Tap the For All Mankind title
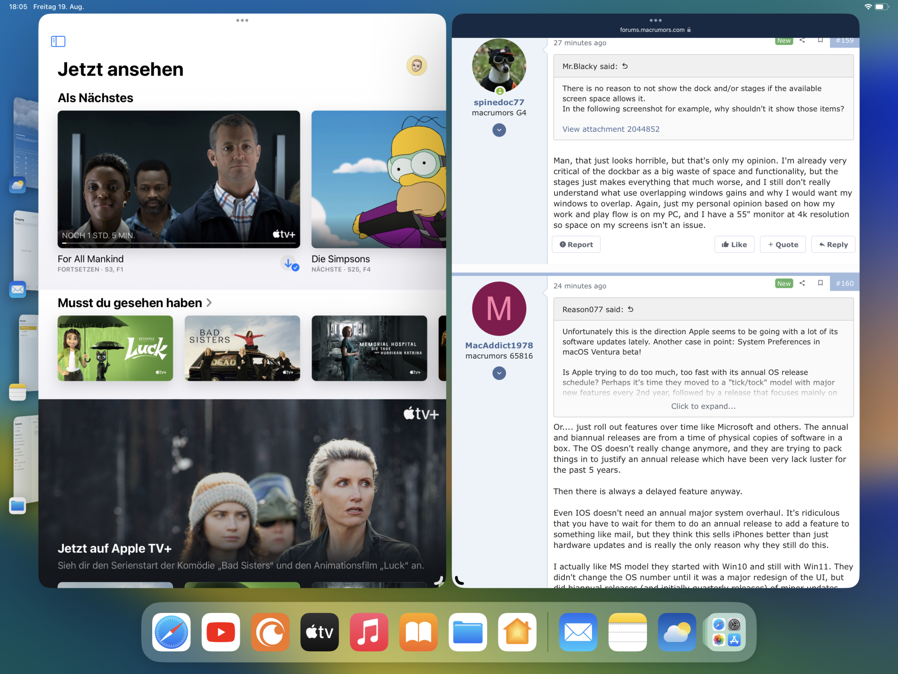This screenshot has height=674, width=898. point(91,259)
